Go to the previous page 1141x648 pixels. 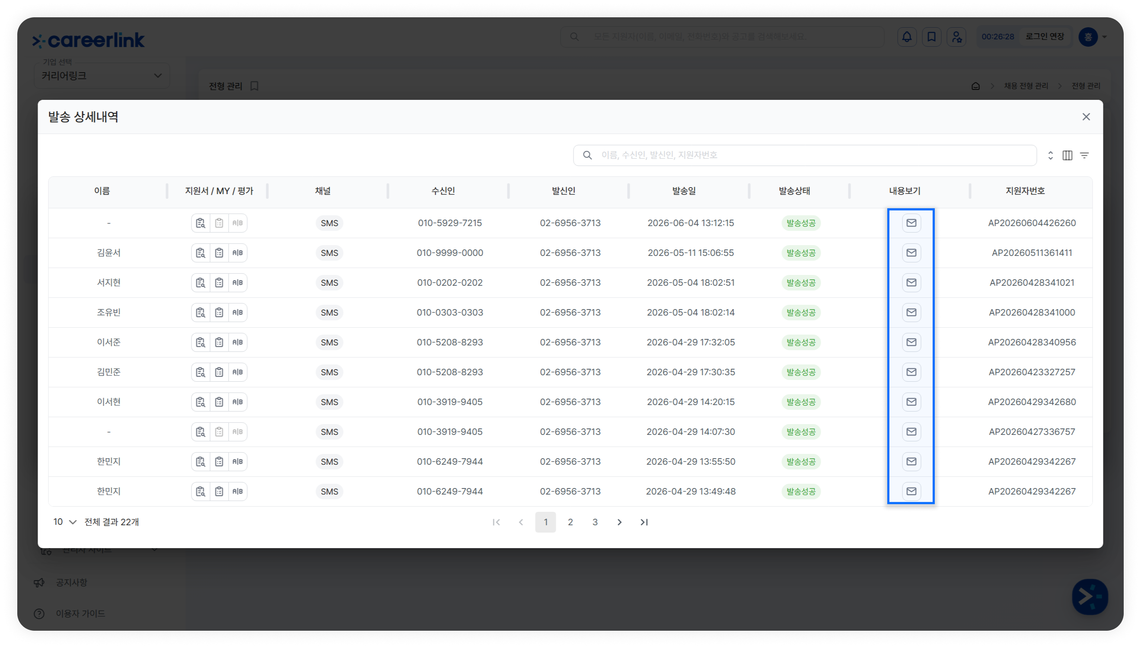[x=521, y=522]
